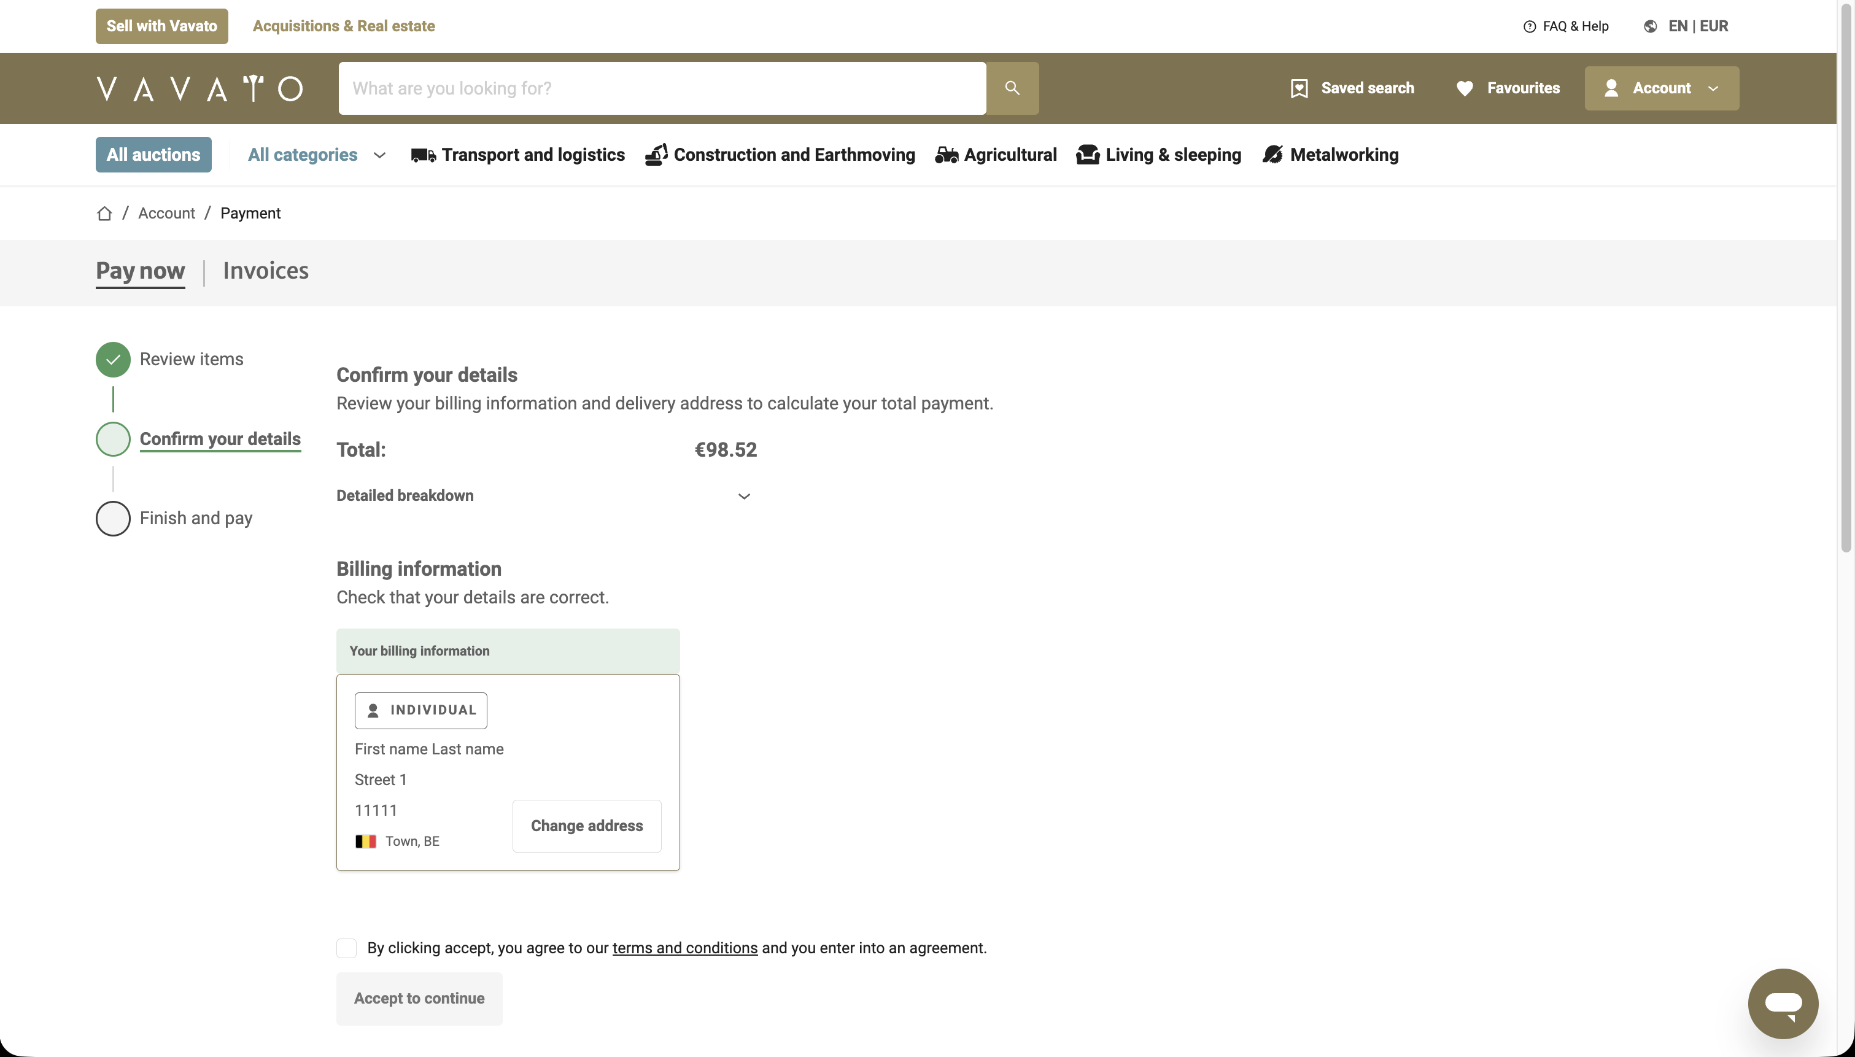Select the All auctions tab
The image size is (1855, 1057).
click(x=153, y=155)
